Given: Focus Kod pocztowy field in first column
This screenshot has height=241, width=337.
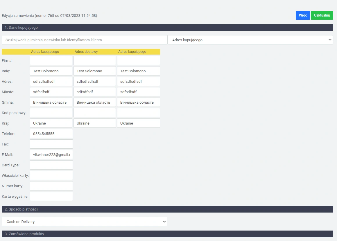Looking at the screenshot, I should click(51, 113).
